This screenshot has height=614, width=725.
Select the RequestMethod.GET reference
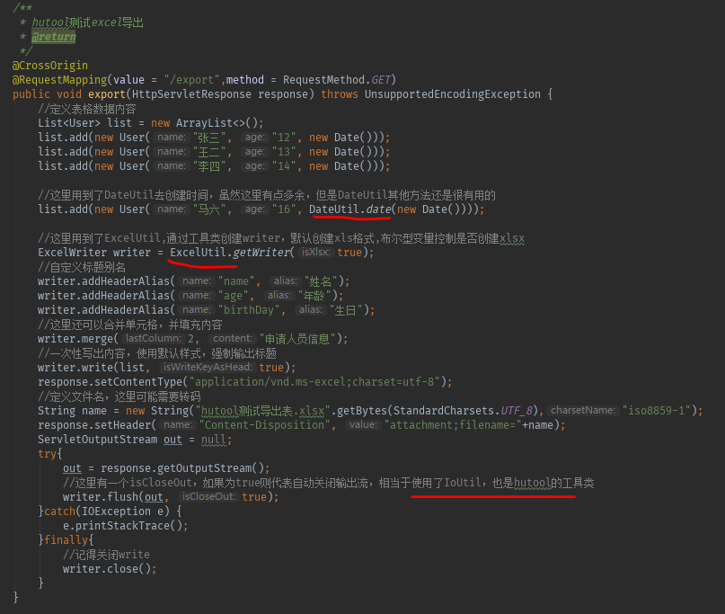(344, 79)
